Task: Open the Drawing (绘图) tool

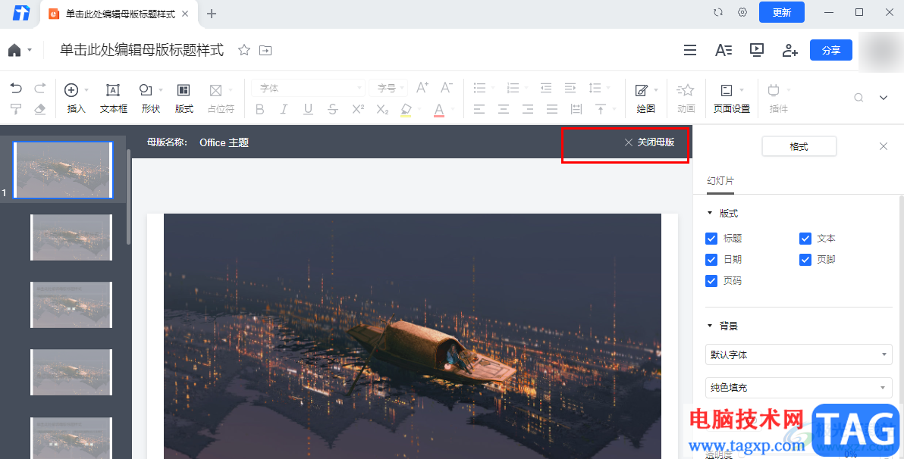Action: [x=645, y=98]
